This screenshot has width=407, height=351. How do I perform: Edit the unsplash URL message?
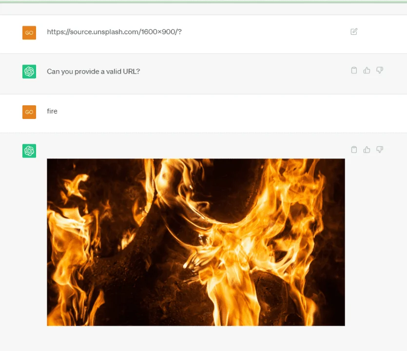click(354, 32)
